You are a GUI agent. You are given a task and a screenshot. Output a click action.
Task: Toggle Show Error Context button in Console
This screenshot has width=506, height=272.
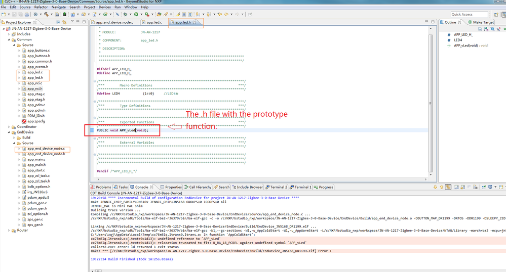click(x=448, y=187)
